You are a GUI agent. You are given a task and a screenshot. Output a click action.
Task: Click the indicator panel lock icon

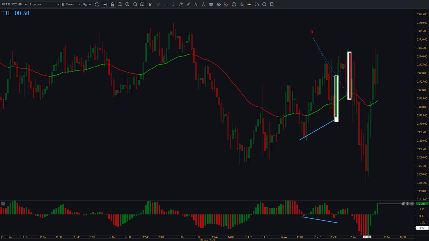tap(403, 203)
